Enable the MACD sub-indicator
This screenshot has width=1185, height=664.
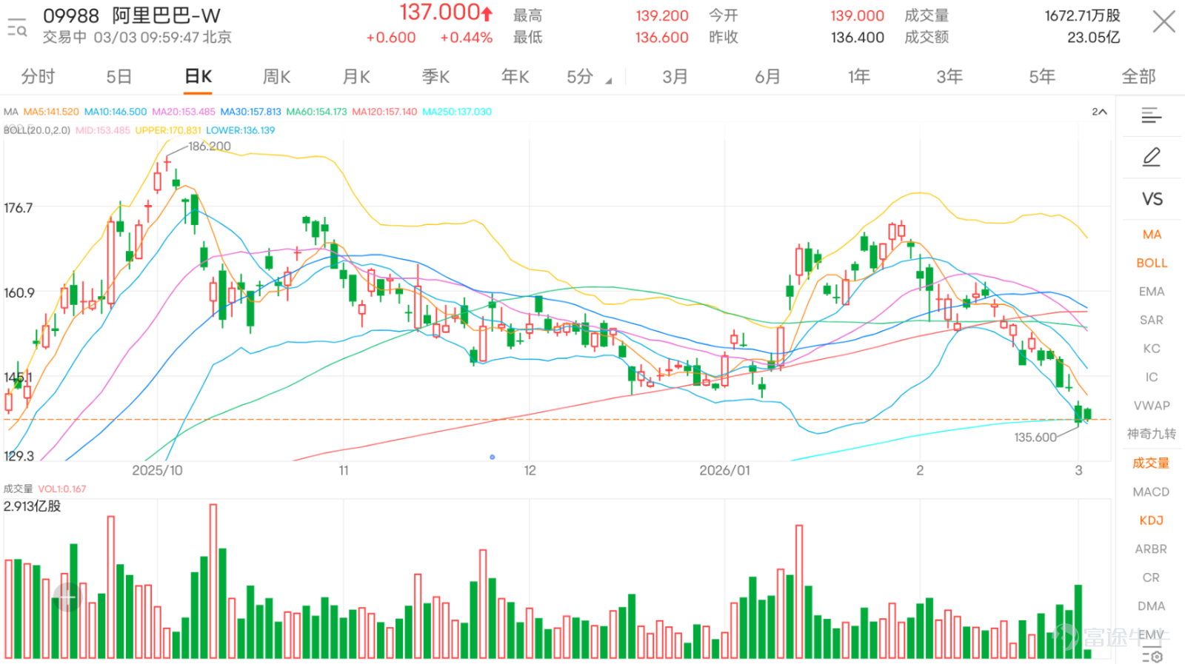tap(1151, 492)
